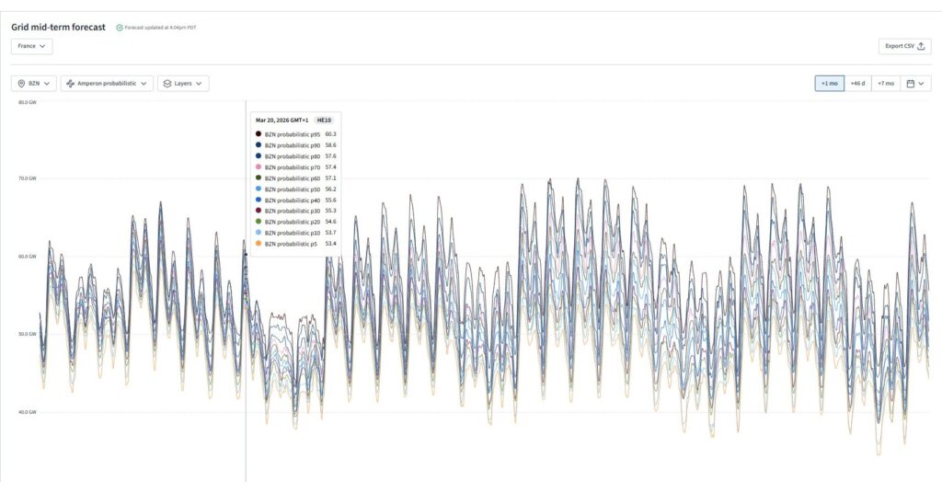Click the calendar date picker icon

pos(910,84)
